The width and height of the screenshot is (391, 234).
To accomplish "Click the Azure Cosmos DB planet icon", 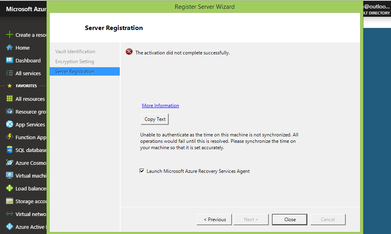I will coord(10,162).
